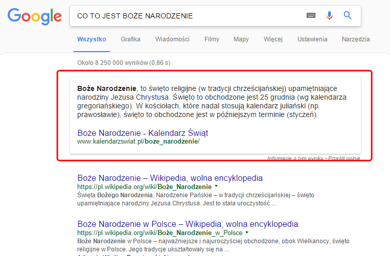
Task: Open the on-screen keyboard icon
Action: point(311,16)
